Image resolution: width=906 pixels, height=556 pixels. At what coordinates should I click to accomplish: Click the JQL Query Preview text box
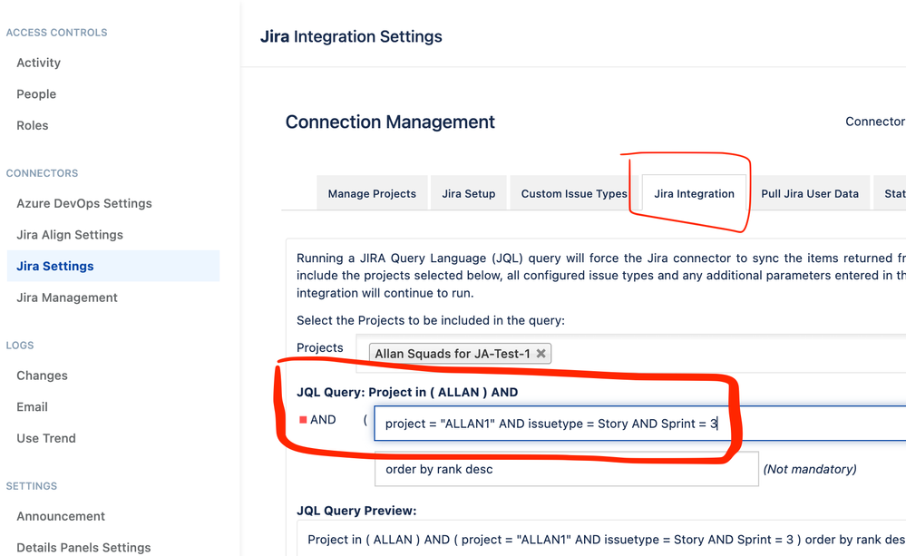pyautogui.click(x=601, y=538)
